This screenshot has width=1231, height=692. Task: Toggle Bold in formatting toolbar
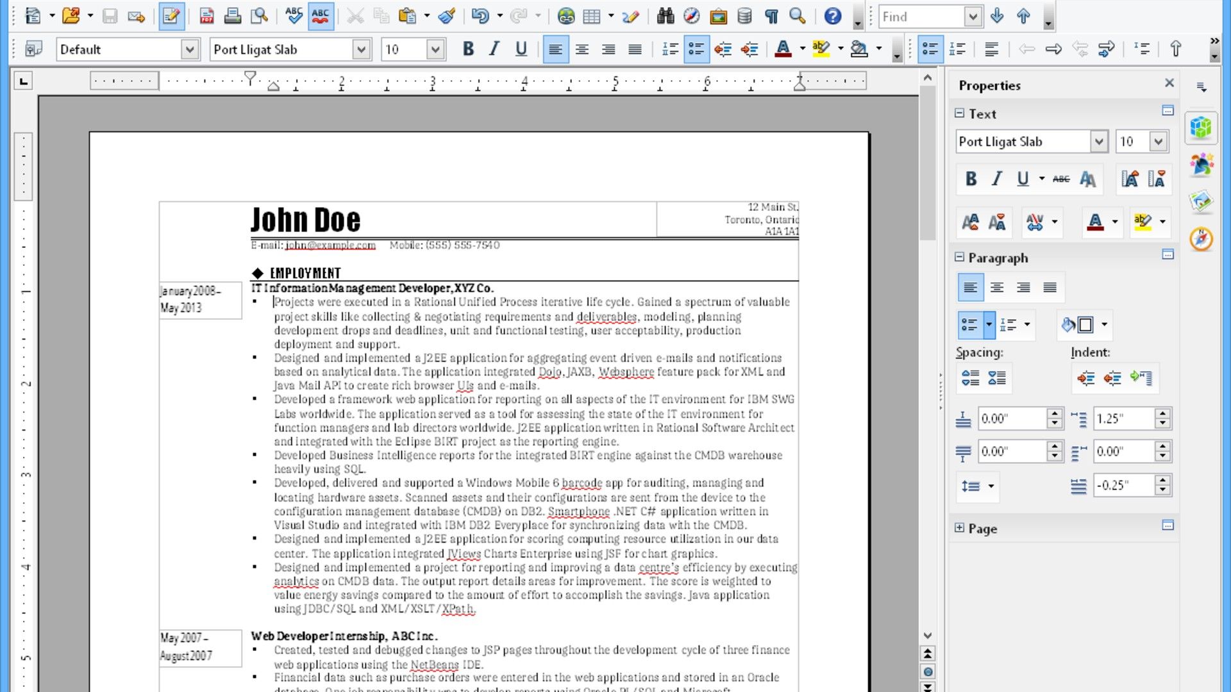(468, 49)
